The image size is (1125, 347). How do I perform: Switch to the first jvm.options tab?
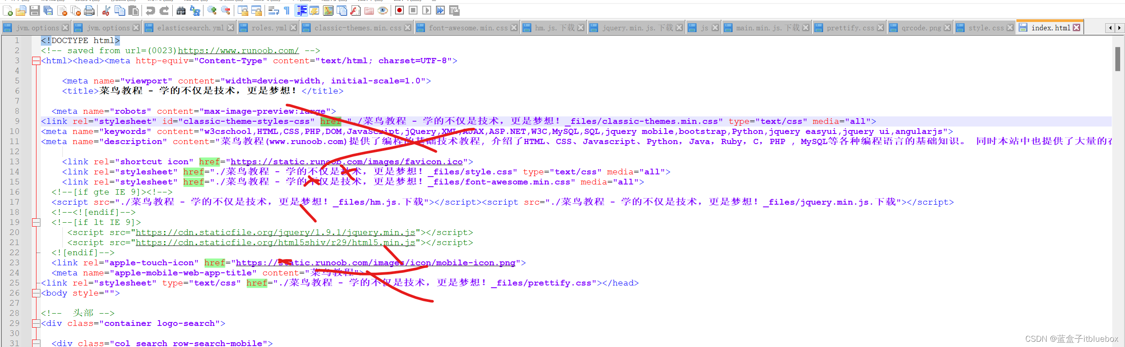36,28
